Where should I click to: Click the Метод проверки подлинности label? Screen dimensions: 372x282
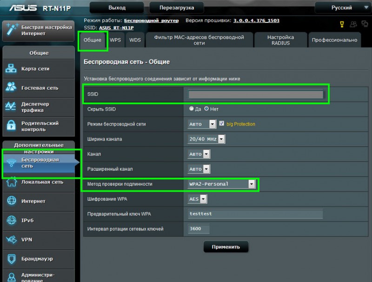pos(120,184)
